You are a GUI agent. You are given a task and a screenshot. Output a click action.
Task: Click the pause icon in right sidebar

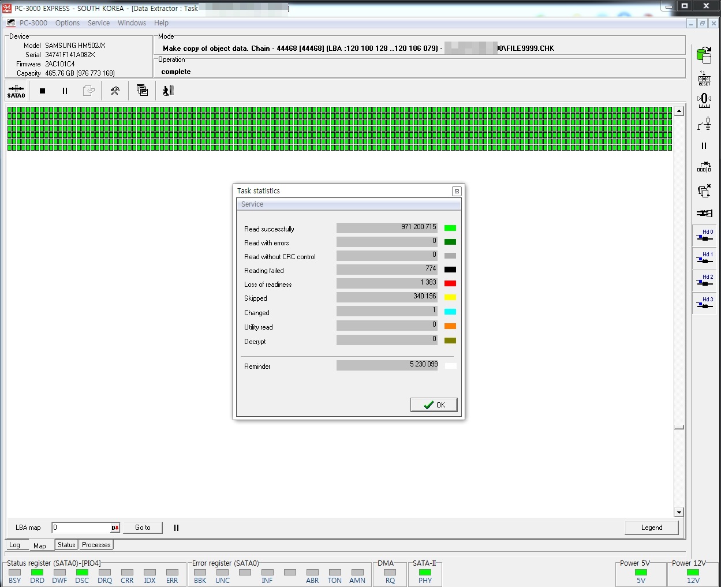(x=704, y=146)
